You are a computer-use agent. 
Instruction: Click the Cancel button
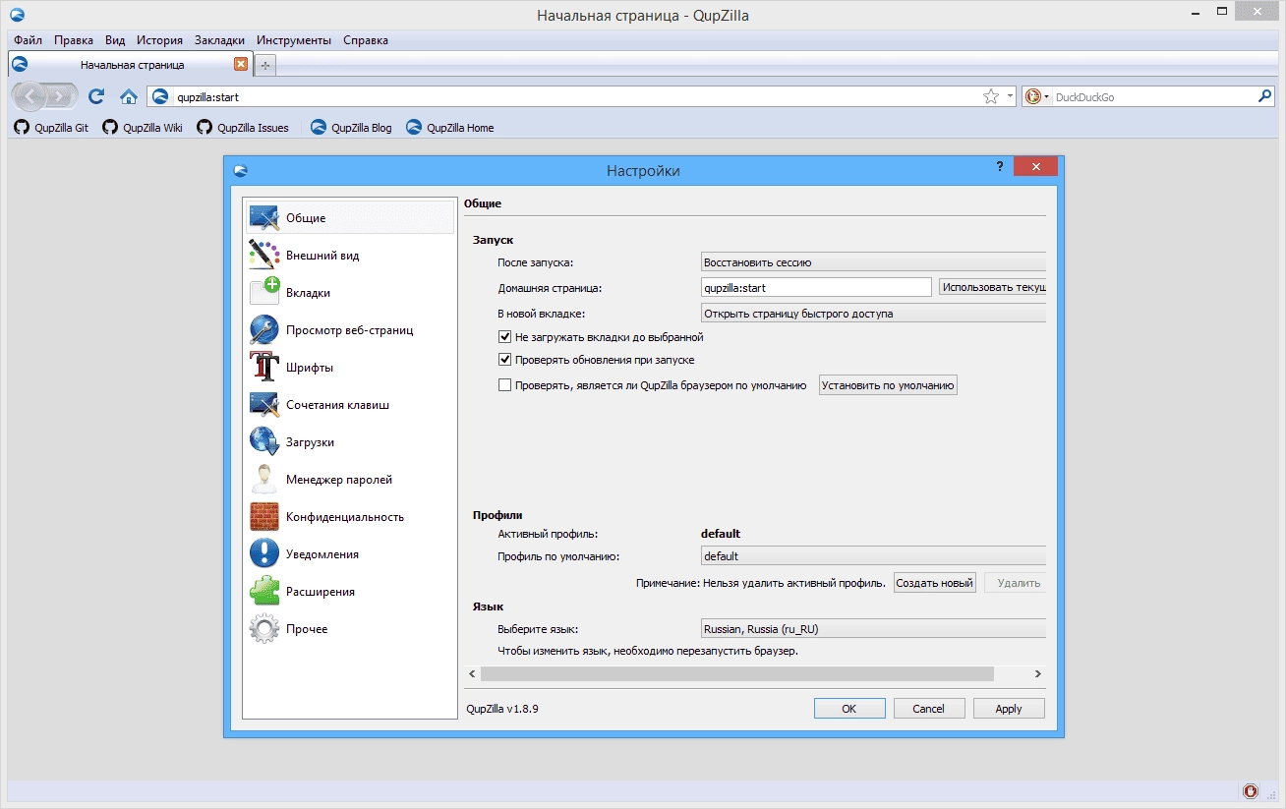tap(929, 708)
